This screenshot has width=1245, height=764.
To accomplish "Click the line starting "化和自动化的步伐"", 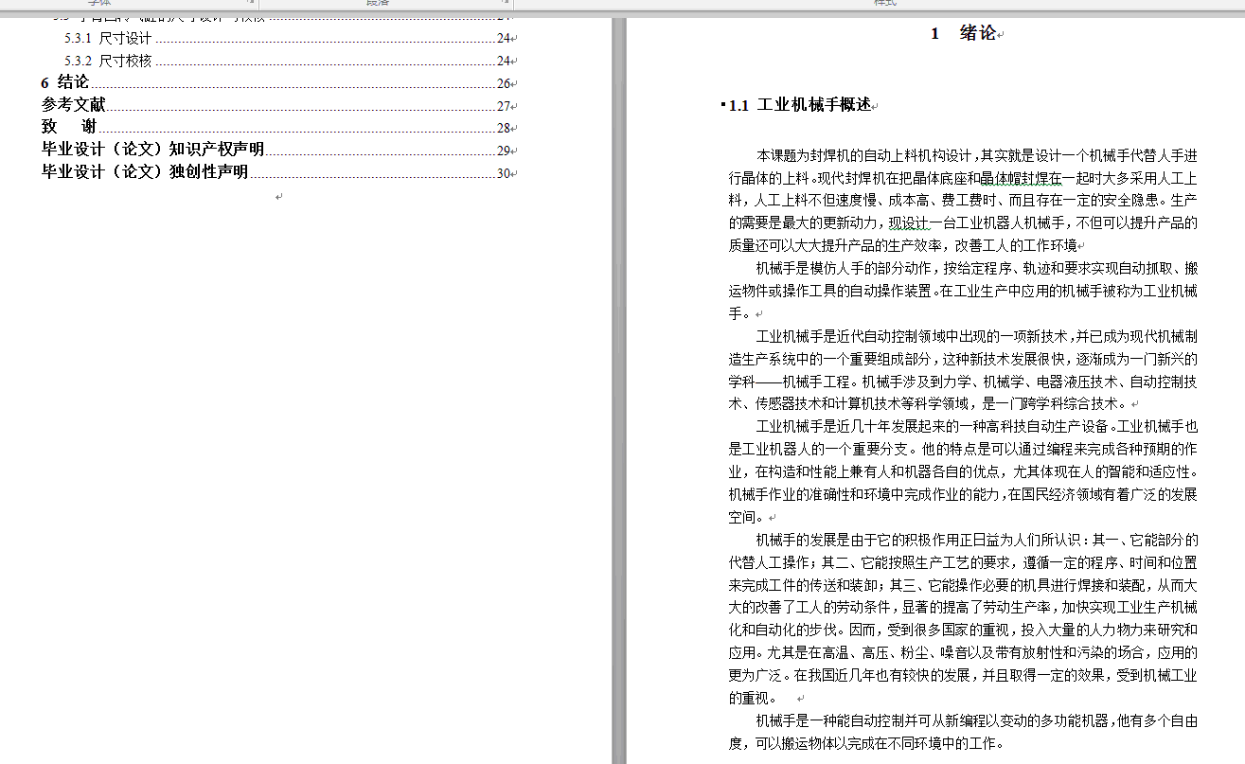I will (x=963, y=630).
